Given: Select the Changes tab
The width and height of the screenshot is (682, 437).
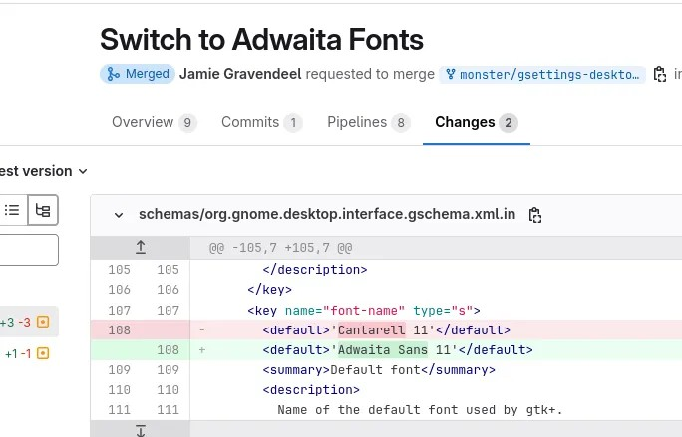Looking at the screenshot, I should 477,122.
